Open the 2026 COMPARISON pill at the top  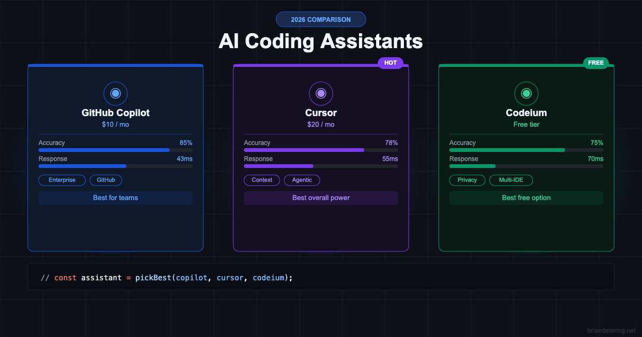point(321,19)
